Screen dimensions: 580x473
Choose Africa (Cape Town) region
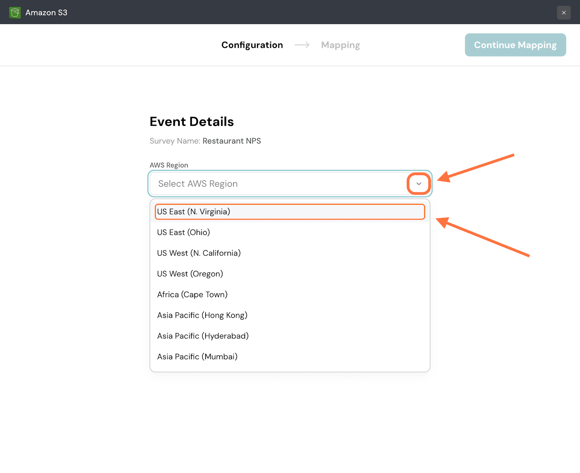pos(192,295)
